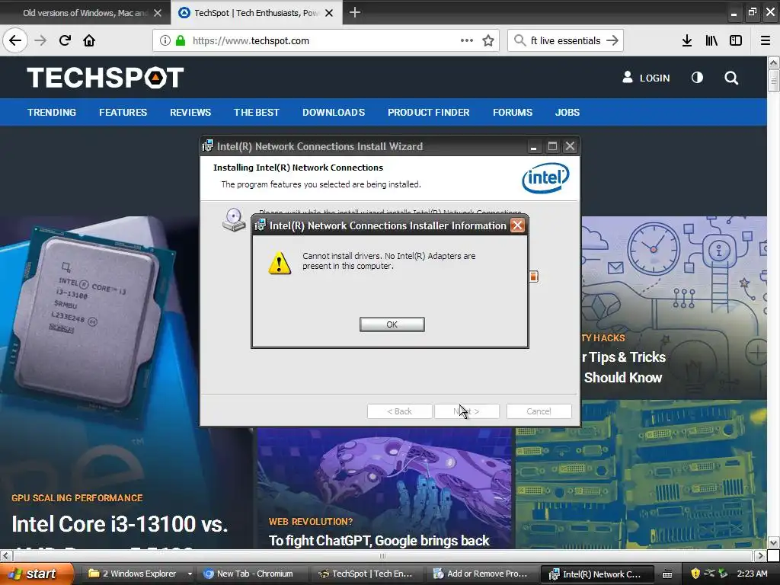
Task: Click the 2:23 AM system clock
Action: [752, 574]
